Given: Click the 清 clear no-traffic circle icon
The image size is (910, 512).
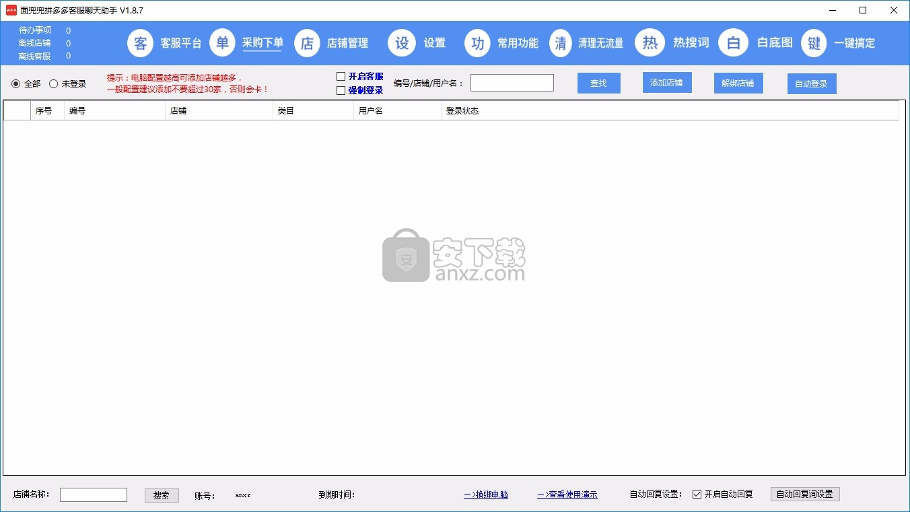Looking at the screenshot, I should pyautogui.click(x=561, y=43).
